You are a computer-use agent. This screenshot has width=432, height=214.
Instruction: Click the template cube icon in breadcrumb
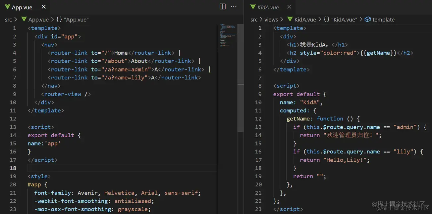(x=367, y=20)
